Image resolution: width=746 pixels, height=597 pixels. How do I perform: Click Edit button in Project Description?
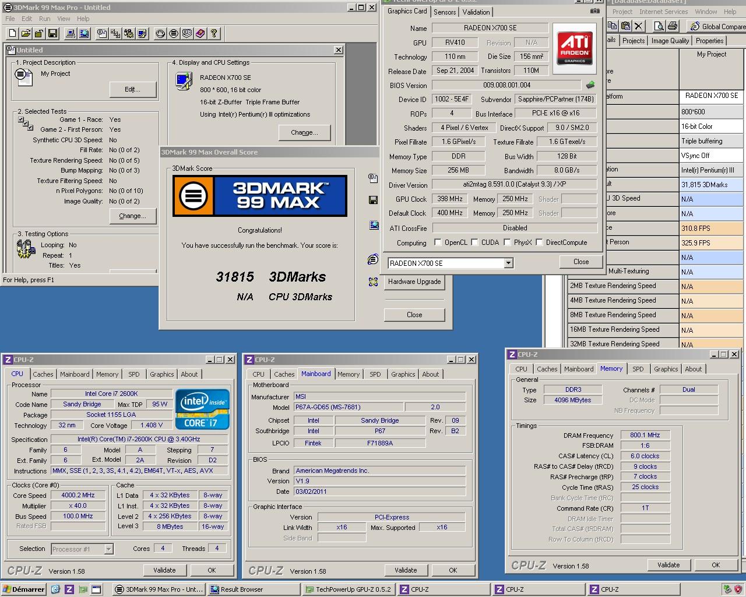click(133, 89)
